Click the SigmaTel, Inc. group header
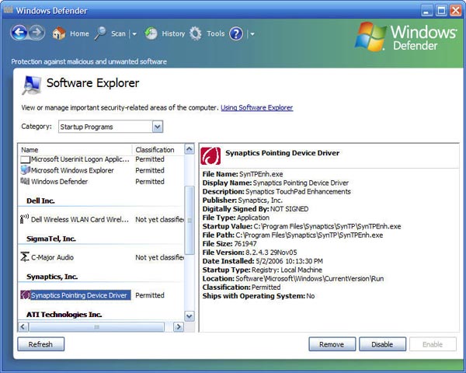The image size is (466, 373). point(51,239)
